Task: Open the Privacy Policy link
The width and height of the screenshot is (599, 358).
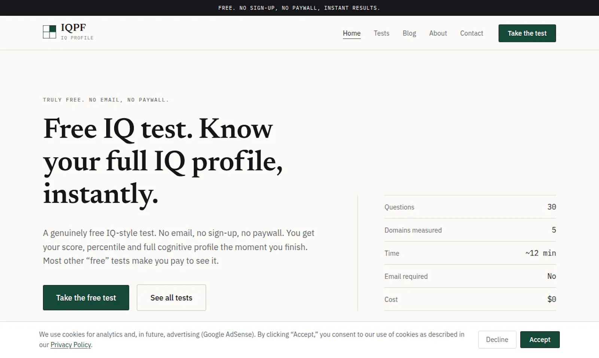Action: pyautogui.click(x=71, y=345)
